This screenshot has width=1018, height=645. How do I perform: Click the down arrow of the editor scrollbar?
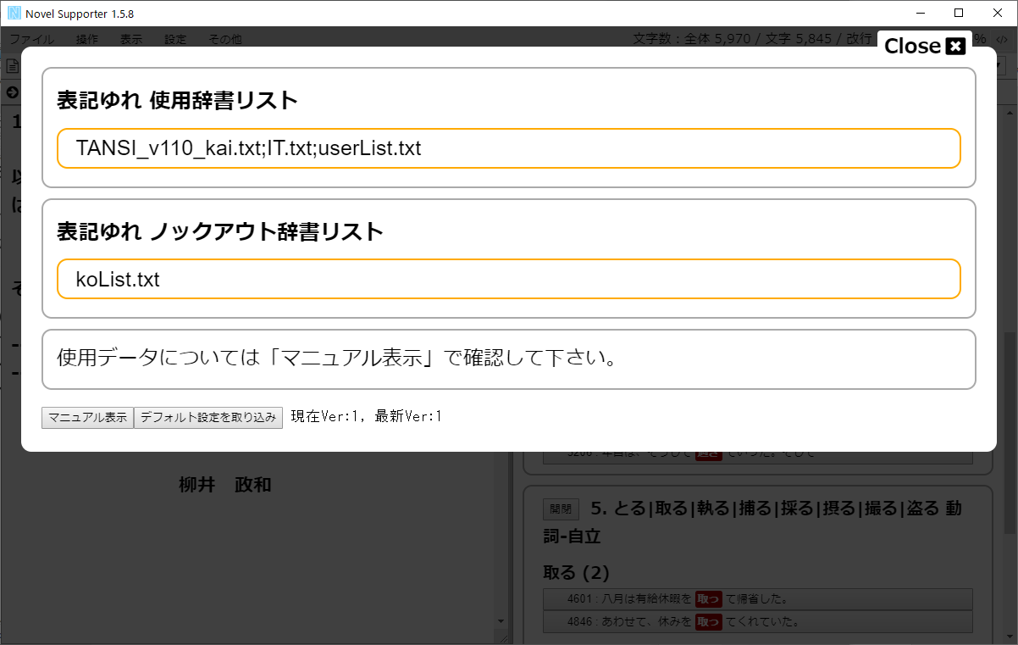pos(500,623)
